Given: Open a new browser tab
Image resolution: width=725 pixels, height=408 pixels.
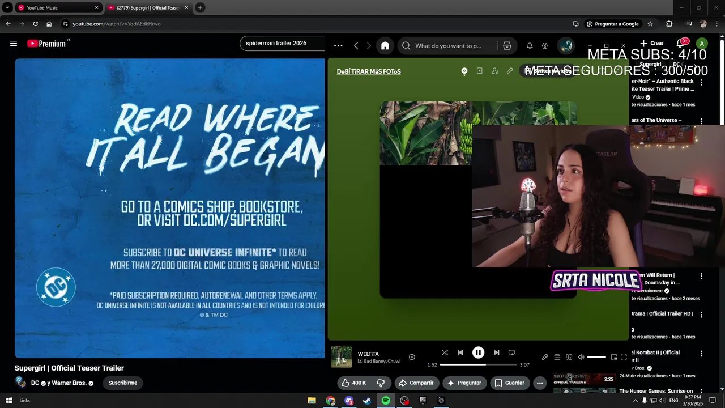Looking at the screenshot, I should tap(200, 8).
